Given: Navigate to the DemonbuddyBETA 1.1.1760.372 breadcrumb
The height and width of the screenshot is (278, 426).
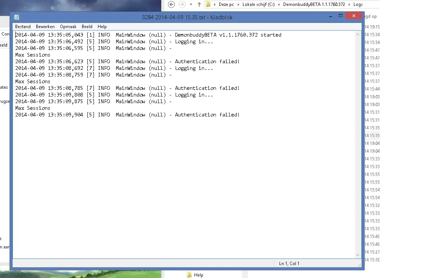Looking at the screenshot, I should pos(314,4).
